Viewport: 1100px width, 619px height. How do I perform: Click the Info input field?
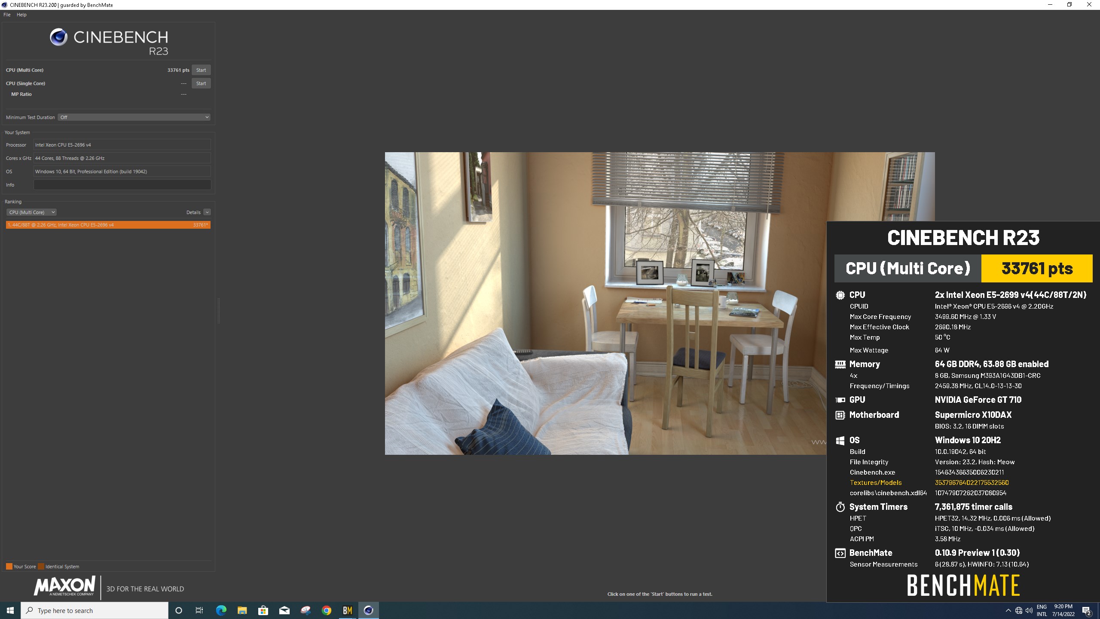122,185
